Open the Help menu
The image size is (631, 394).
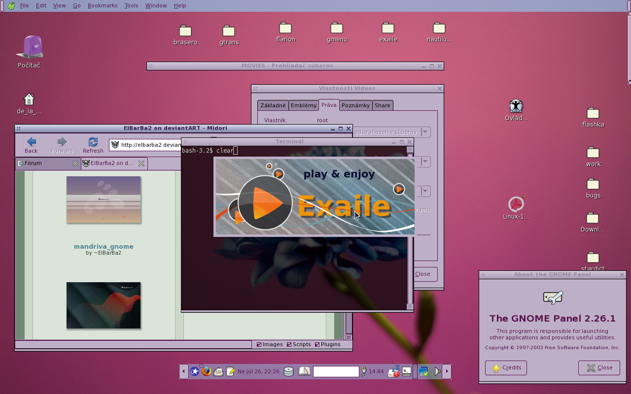tap(180, 5)
